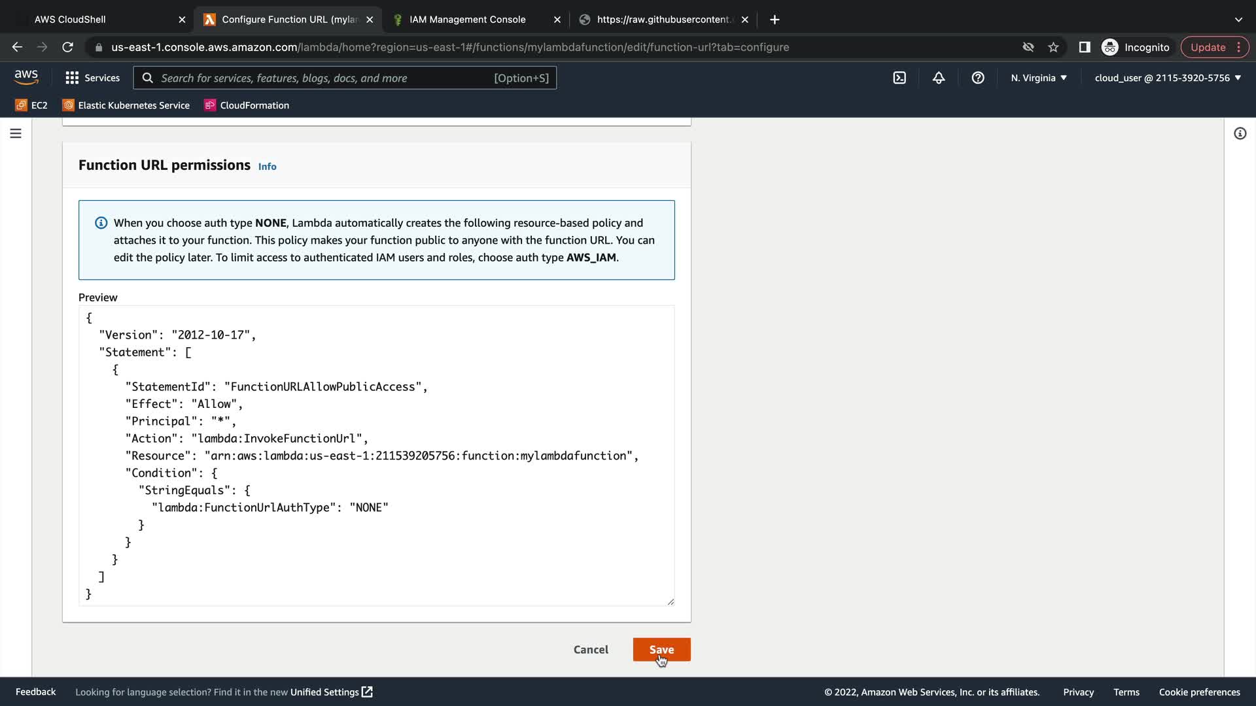Save the function URL configuration
This screenshot has height=706, width=1256.
click(661, 649)
